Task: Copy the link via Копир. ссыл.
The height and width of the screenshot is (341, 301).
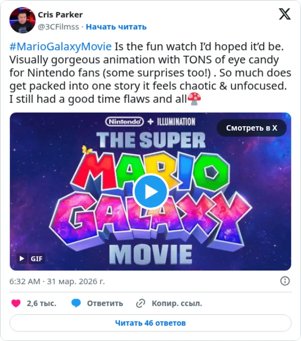Action: pos(177,303)
